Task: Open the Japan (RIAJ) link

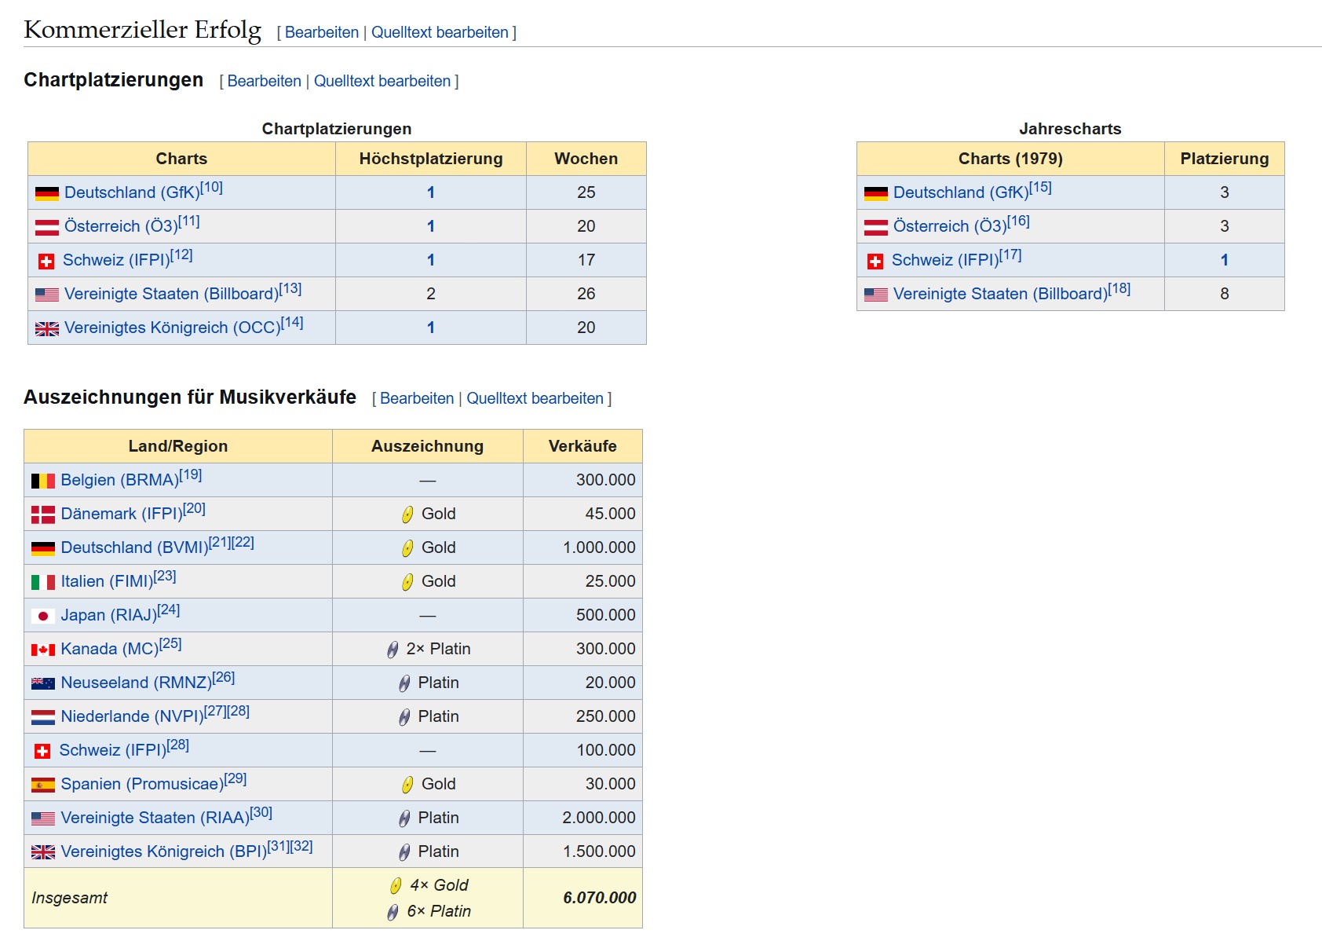Action: click(109, 615)
